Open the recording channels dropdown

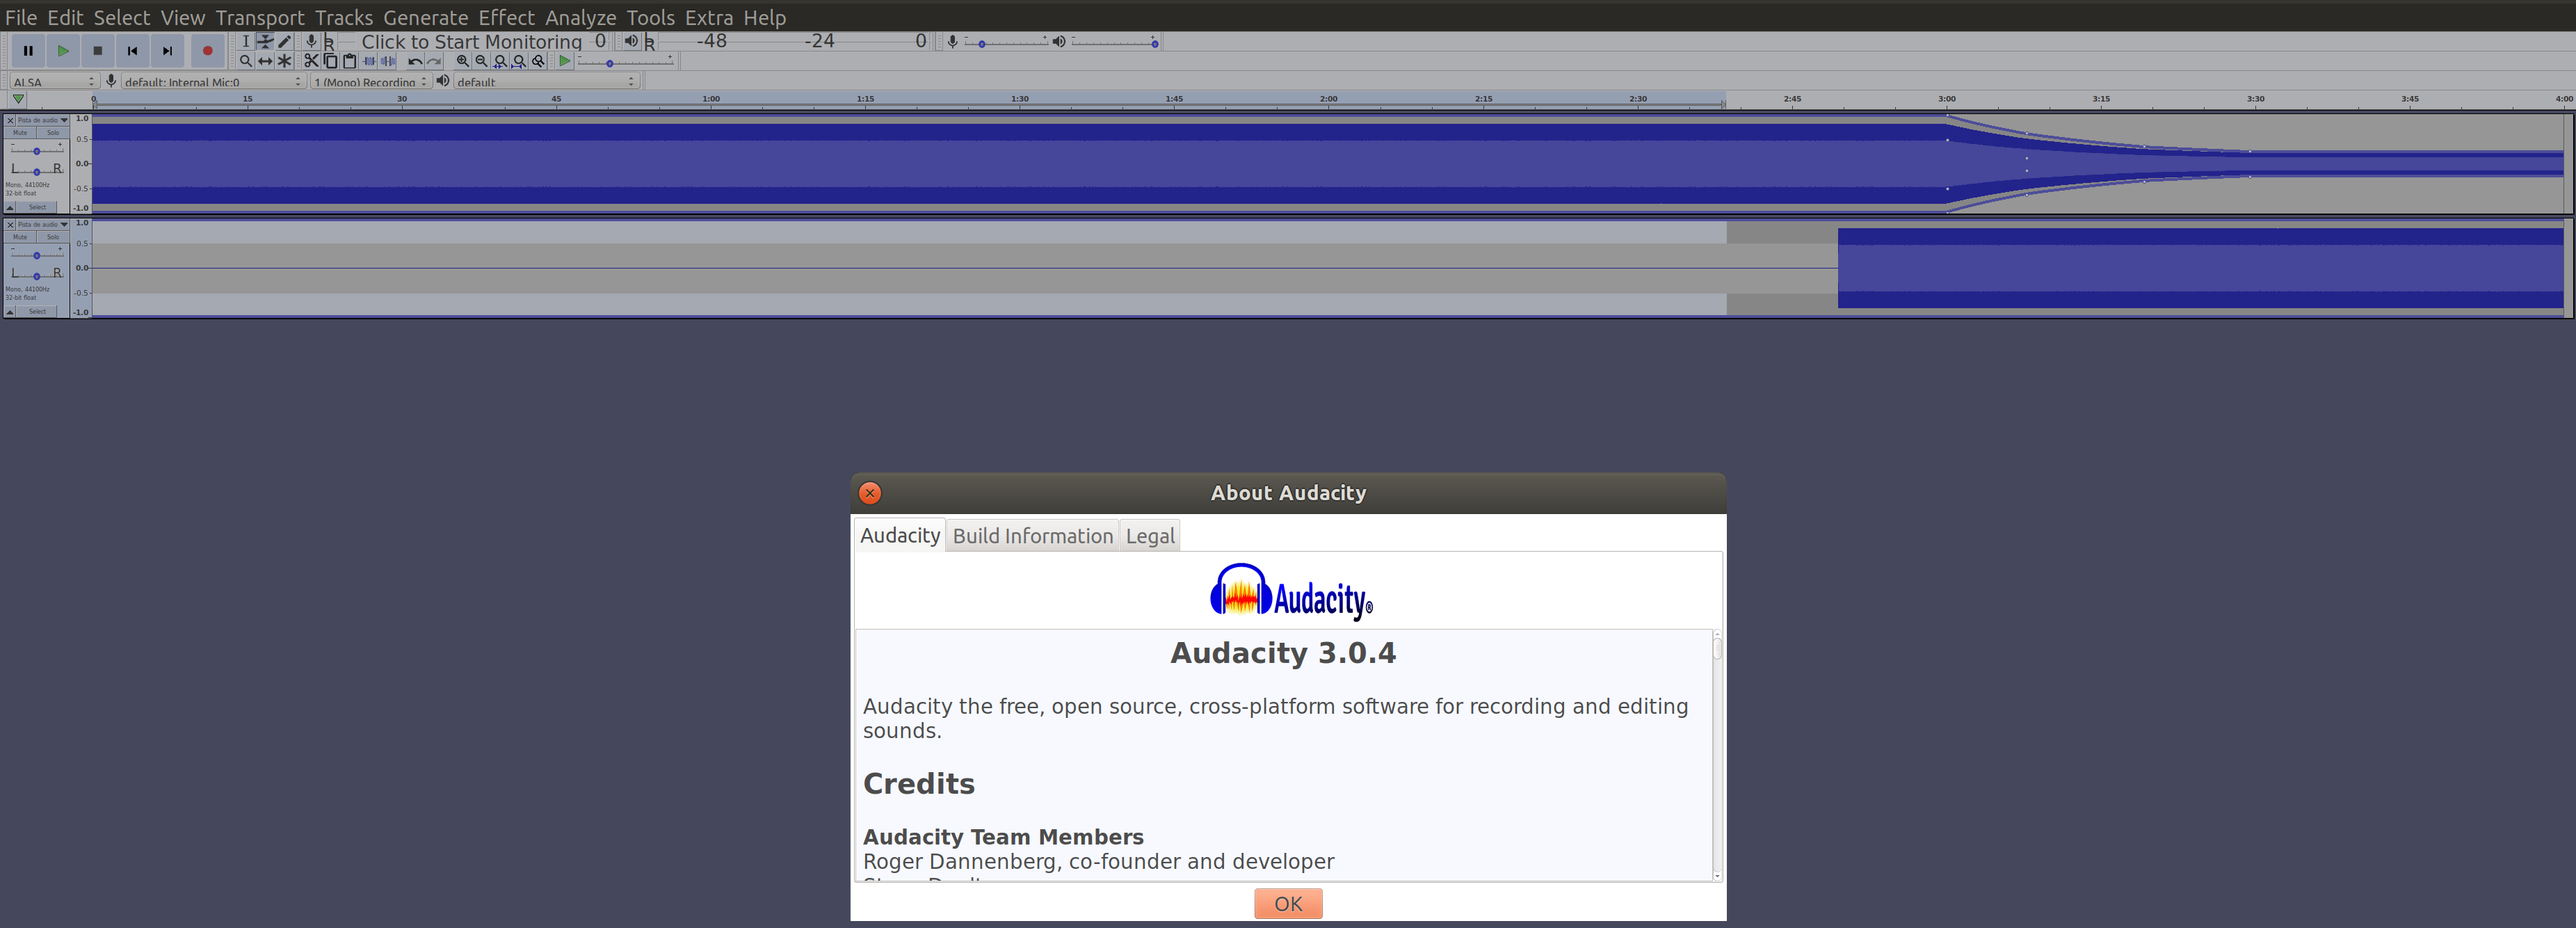click(370, 82)
